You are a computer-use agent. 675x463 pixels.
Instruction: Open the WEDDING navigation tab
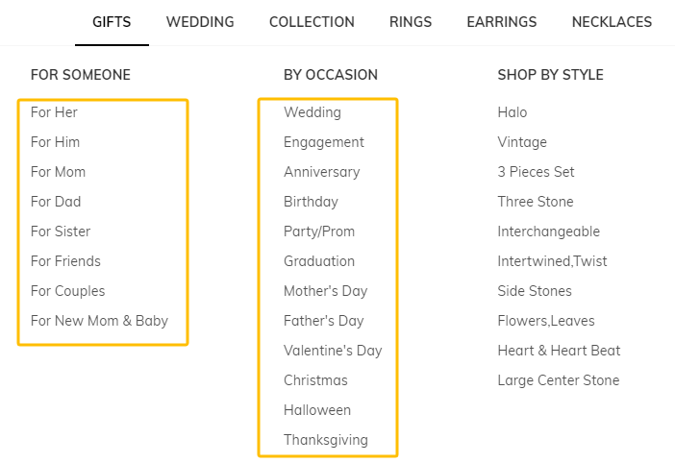coord(200,22)
